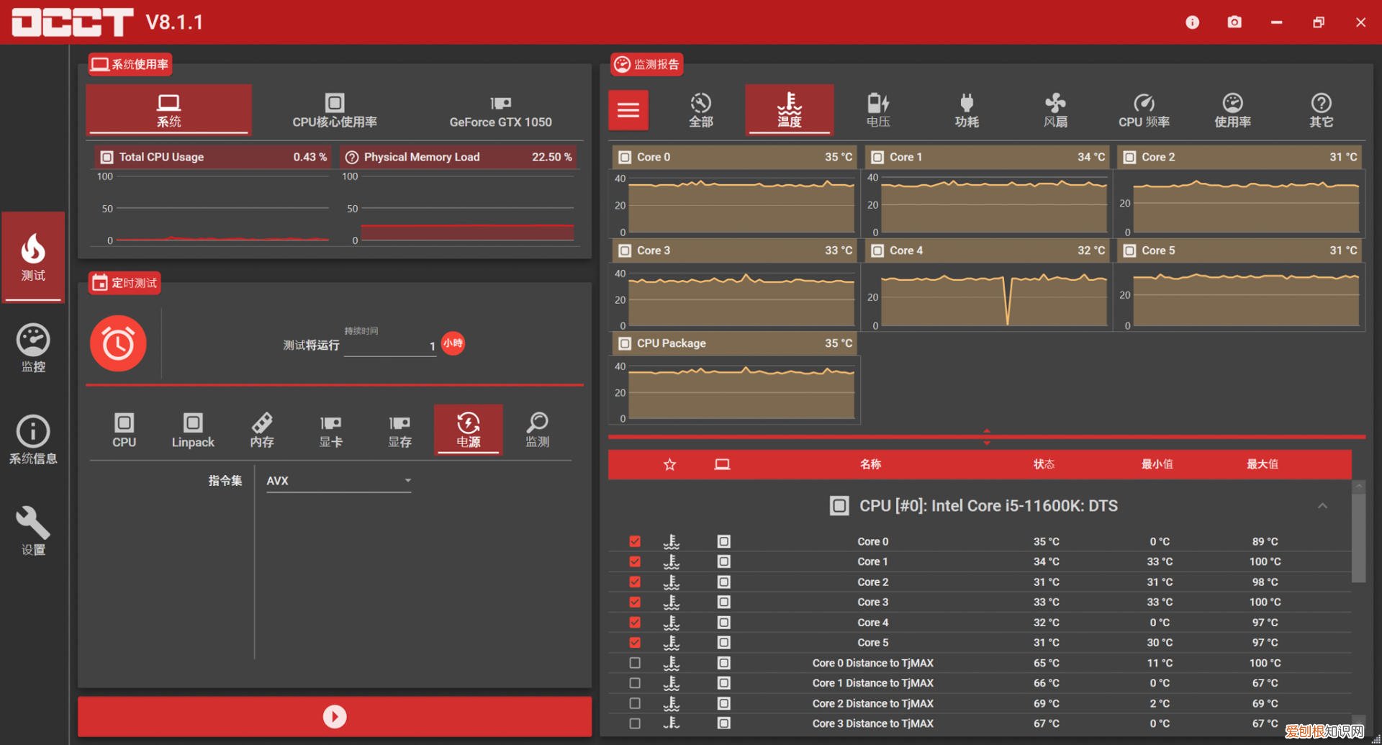Check Core 0 Distance to TjMAX checkbox
The image size is (1382, 745).
(x=635, y=663)
